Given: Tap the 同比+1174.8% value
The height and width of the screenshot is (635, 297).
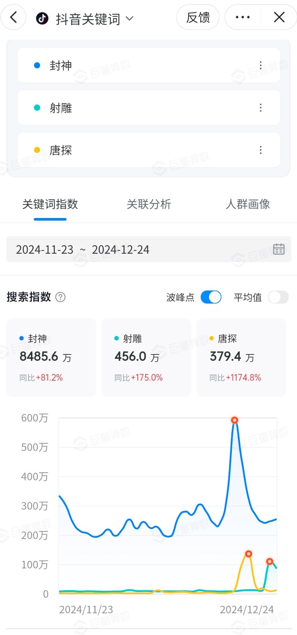Looking at the screenshot, I should pyautogui.click(x=235, y=378).
